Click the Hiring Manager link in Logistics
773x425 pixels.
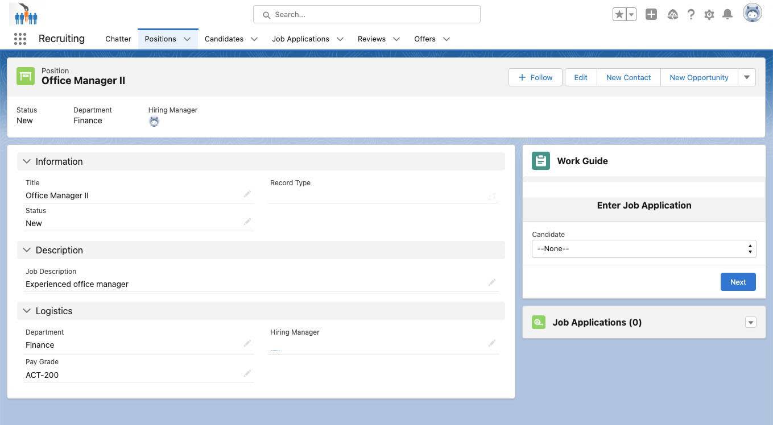pyautogui.click(x=275, y=351)
